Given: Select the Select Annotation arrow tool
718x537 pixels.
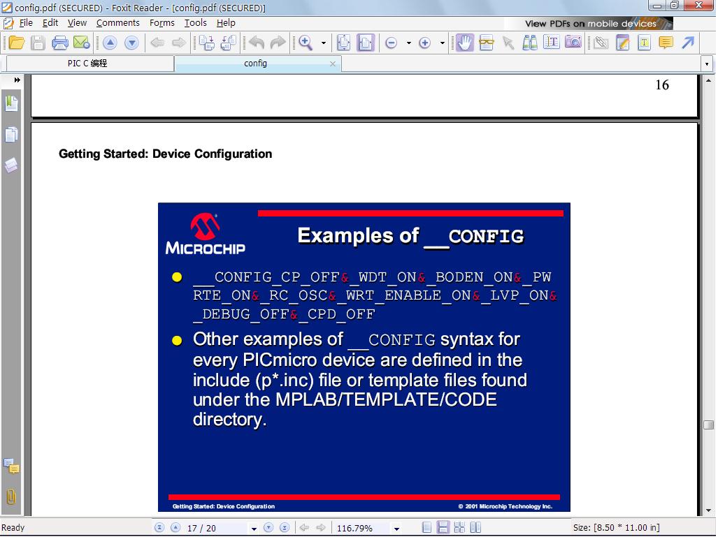Looking at the screenshot, I should (508, 43).
